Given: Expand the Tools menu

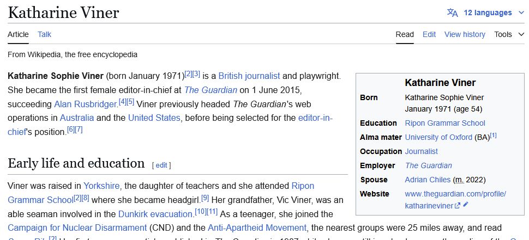Looking at the screenshot, I should coord(509,34).
